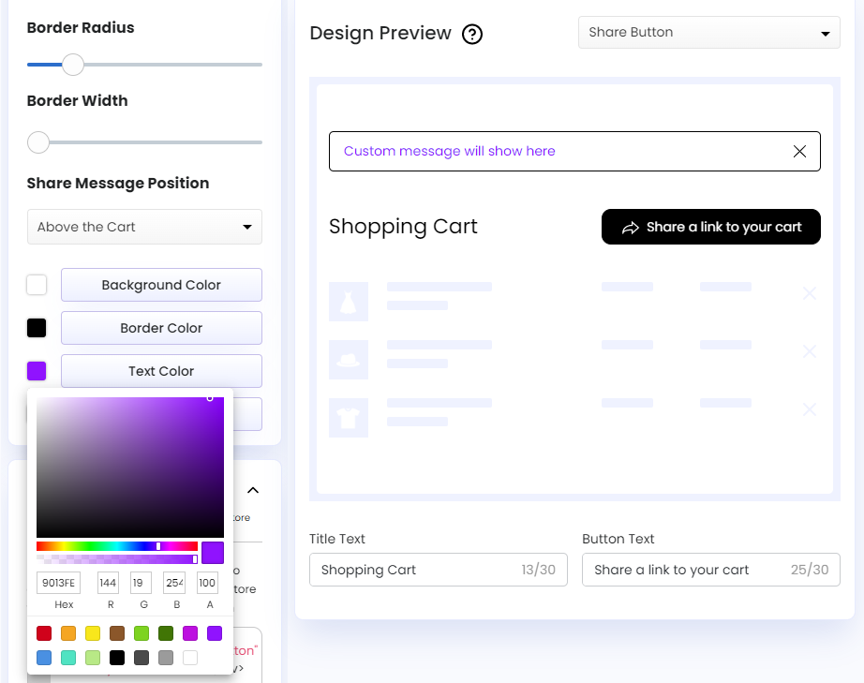
Task: Open the Share Message Position dropdown
Action: coord(144,227)
